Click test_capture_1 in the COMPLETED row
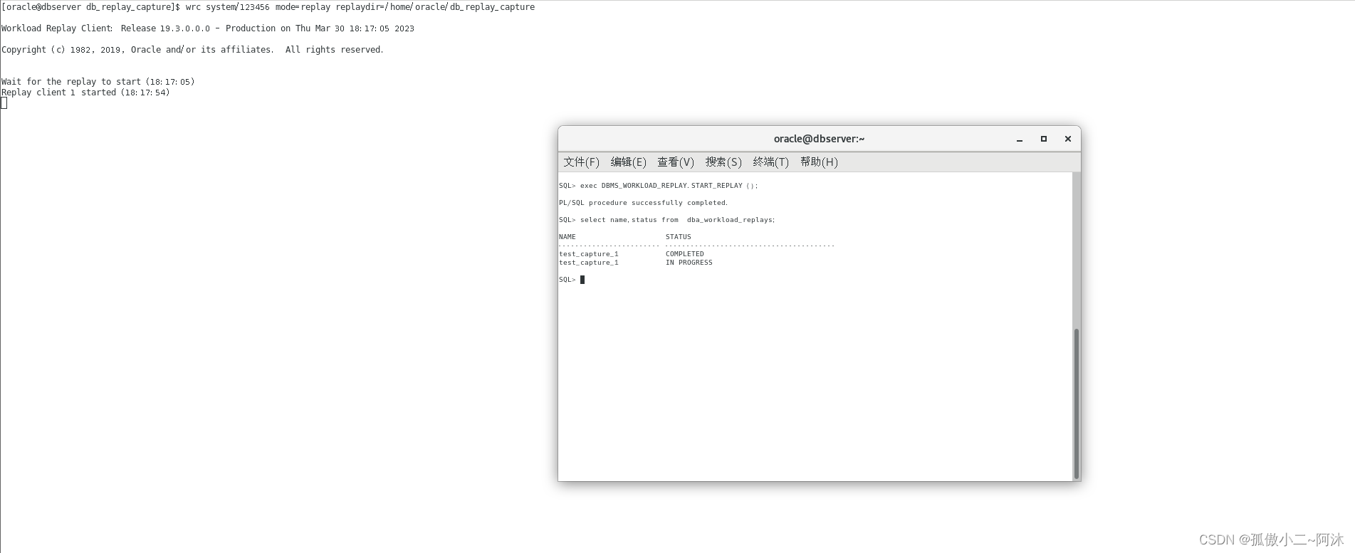This screenshot has width=1355, height=553. tap(589, 254)
